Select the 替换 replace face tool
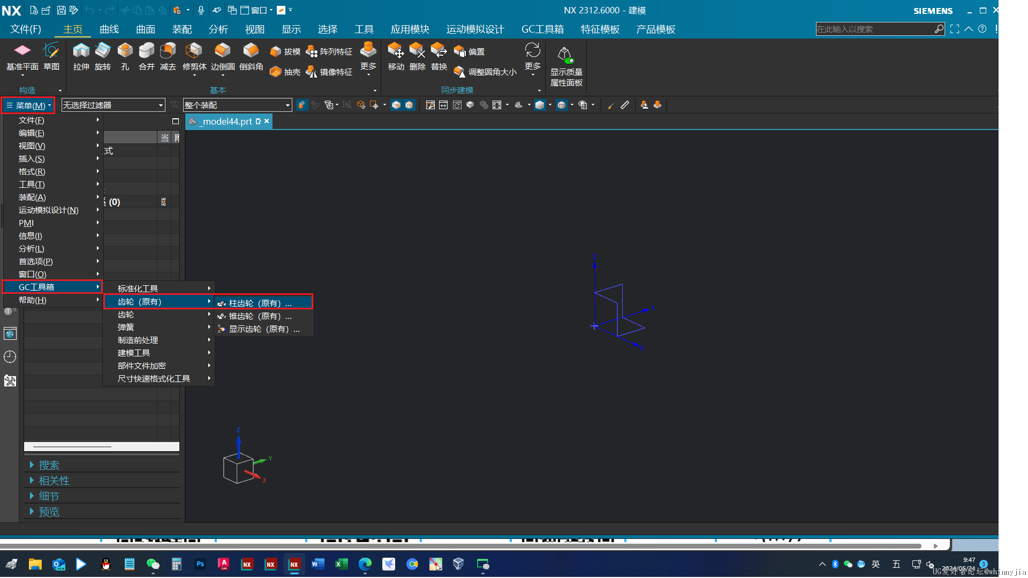The height and width of the screenshot is (578, 1028). pos(439,56)
